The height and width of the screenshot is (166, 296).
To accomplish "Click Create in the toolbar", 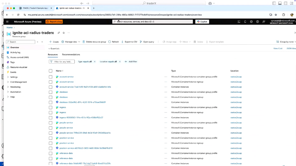I will [54, 42].
